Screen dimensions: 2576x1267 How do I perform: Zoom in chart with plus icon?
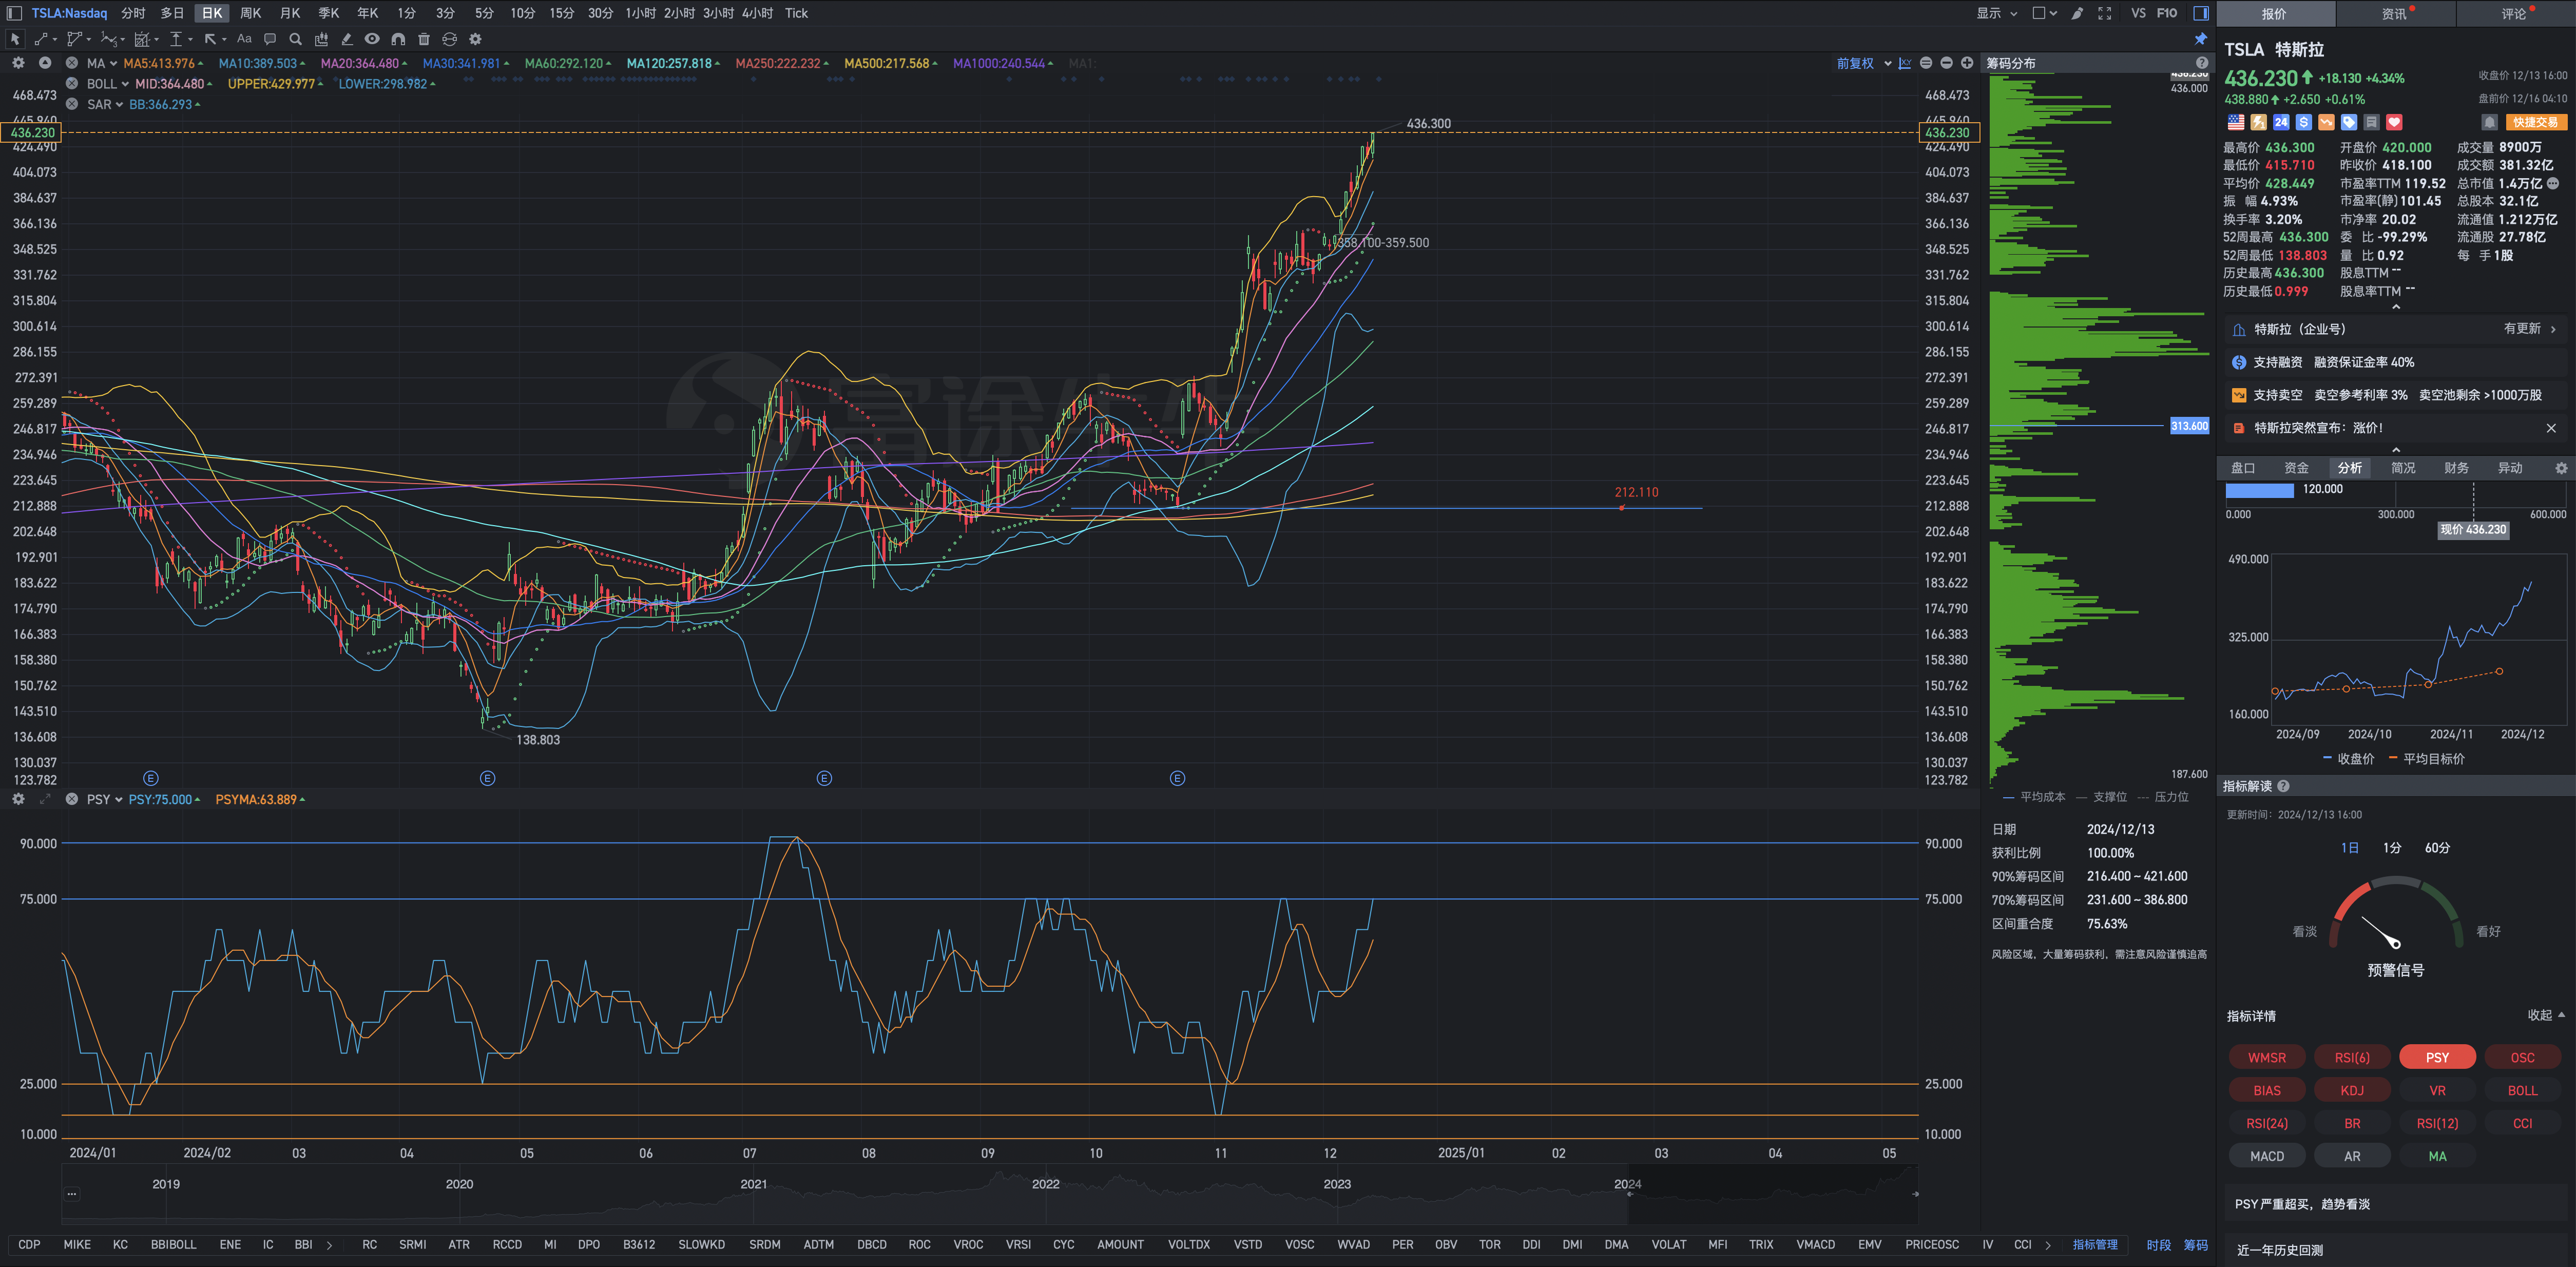[x=1967, y=63]
